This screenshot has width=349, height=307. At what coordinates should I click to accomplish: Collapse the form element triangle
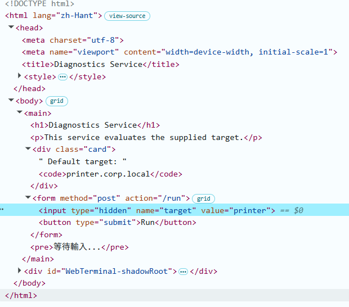[x=28, y=197]
